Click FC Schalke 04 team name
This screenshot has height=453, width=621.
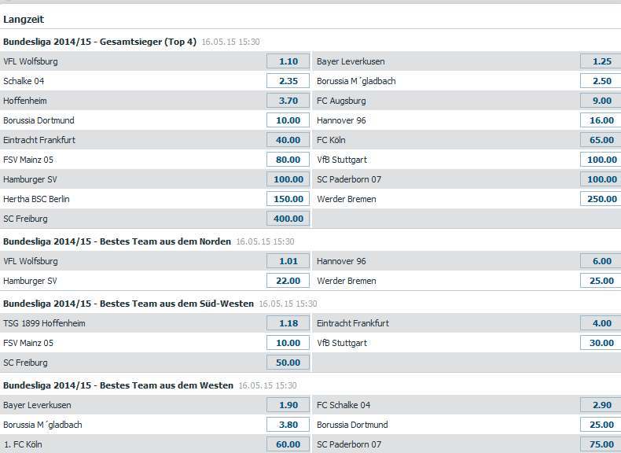tap(344, 405)
